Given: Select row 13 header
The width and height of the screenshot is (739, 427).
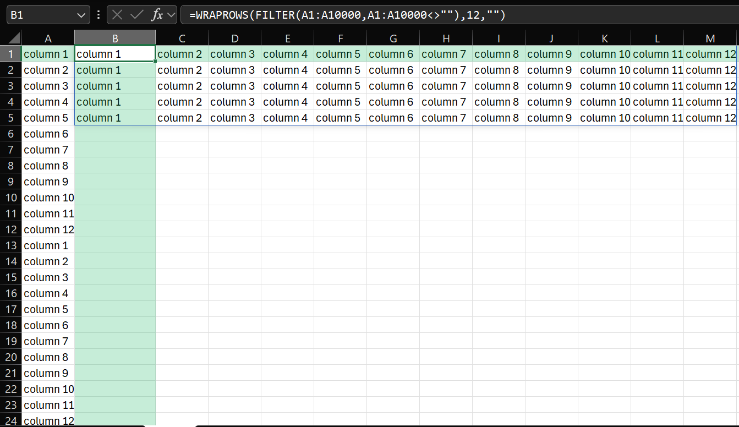Looking at the screenshot, I should [x=11, y=245].
